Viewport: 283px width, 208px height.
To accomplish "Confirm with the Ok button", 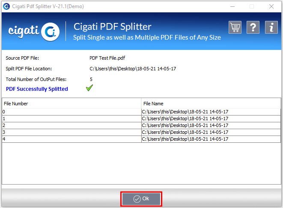I will (x=141, y=199).
